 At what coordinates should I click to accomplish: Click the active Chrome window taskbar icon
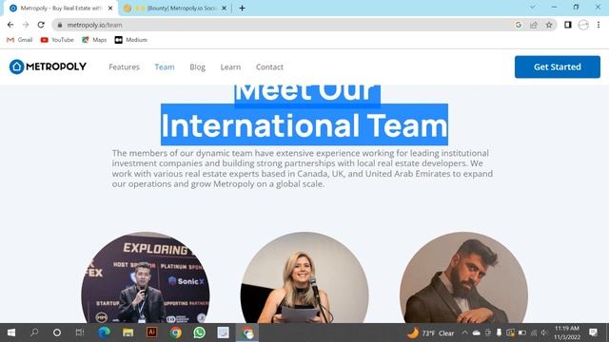[x=247, y=332]
